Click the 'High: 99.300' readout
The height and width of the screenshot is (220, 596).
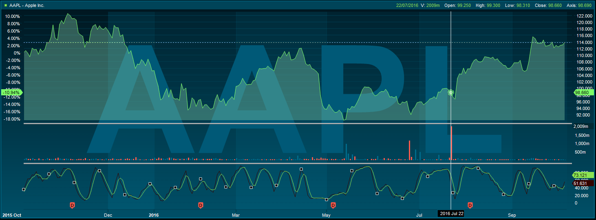(488, 5)
